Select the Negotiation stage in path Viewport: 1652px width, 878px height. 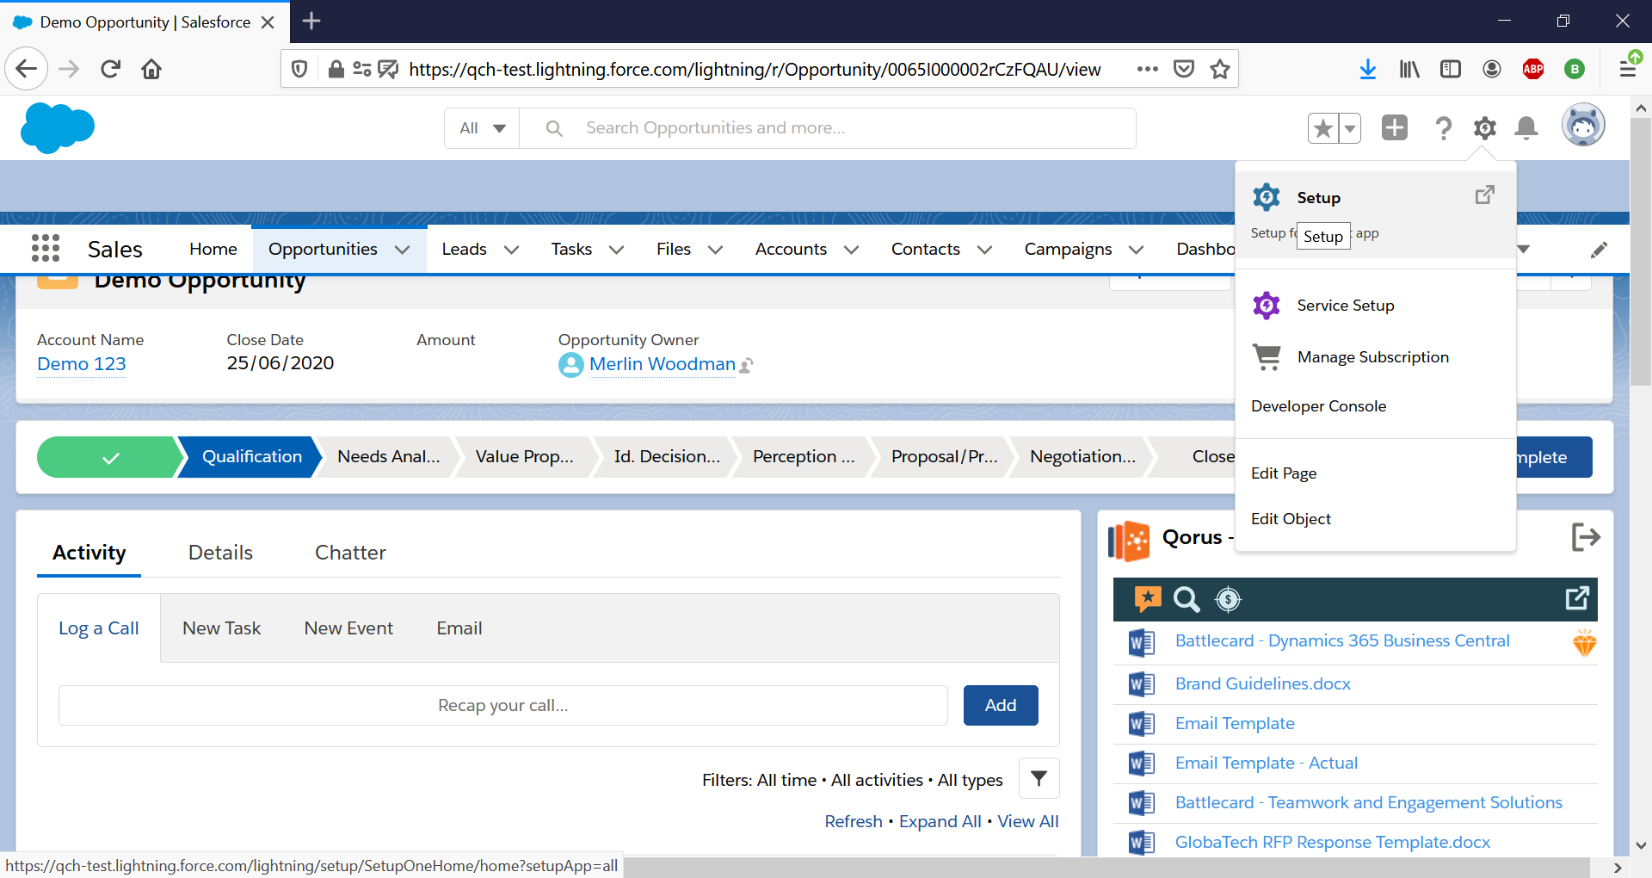[x=1082, y=457]
